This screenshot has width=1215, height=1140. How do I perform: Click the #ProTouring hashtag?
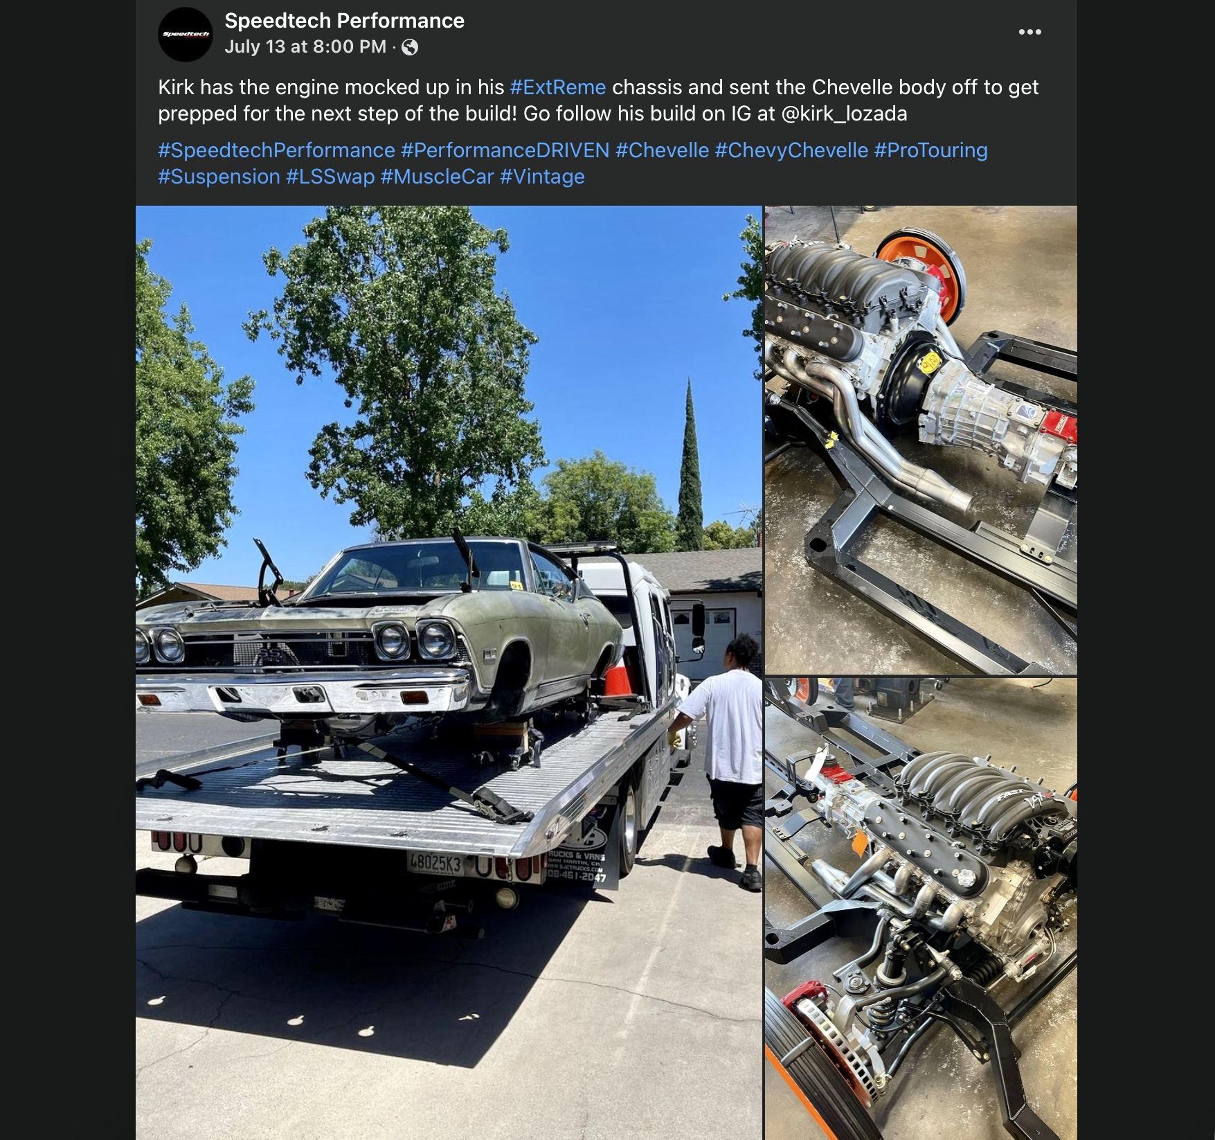tap(930, 150)
